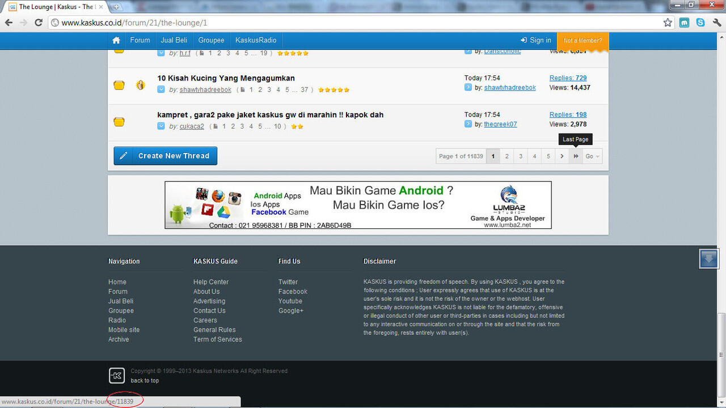
Task: Click the scroll-down arrow box at right
Action: (x=708, y=259)
